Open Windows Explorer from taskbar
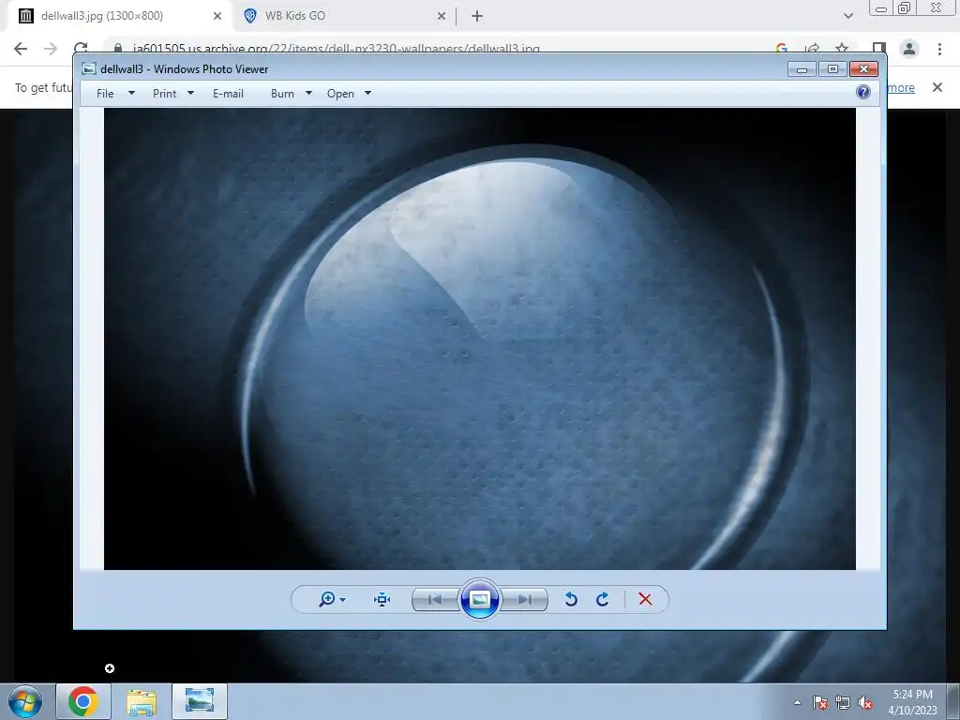The width and height of the screenshot is (960, 720). [142, 701]
